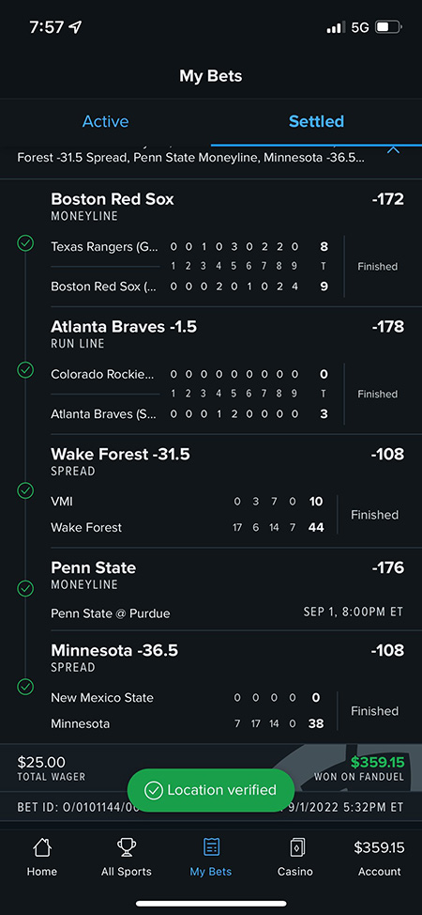The image size is (422, 915).
Task: Switch to the Active tab
Action: pos(105,121)
